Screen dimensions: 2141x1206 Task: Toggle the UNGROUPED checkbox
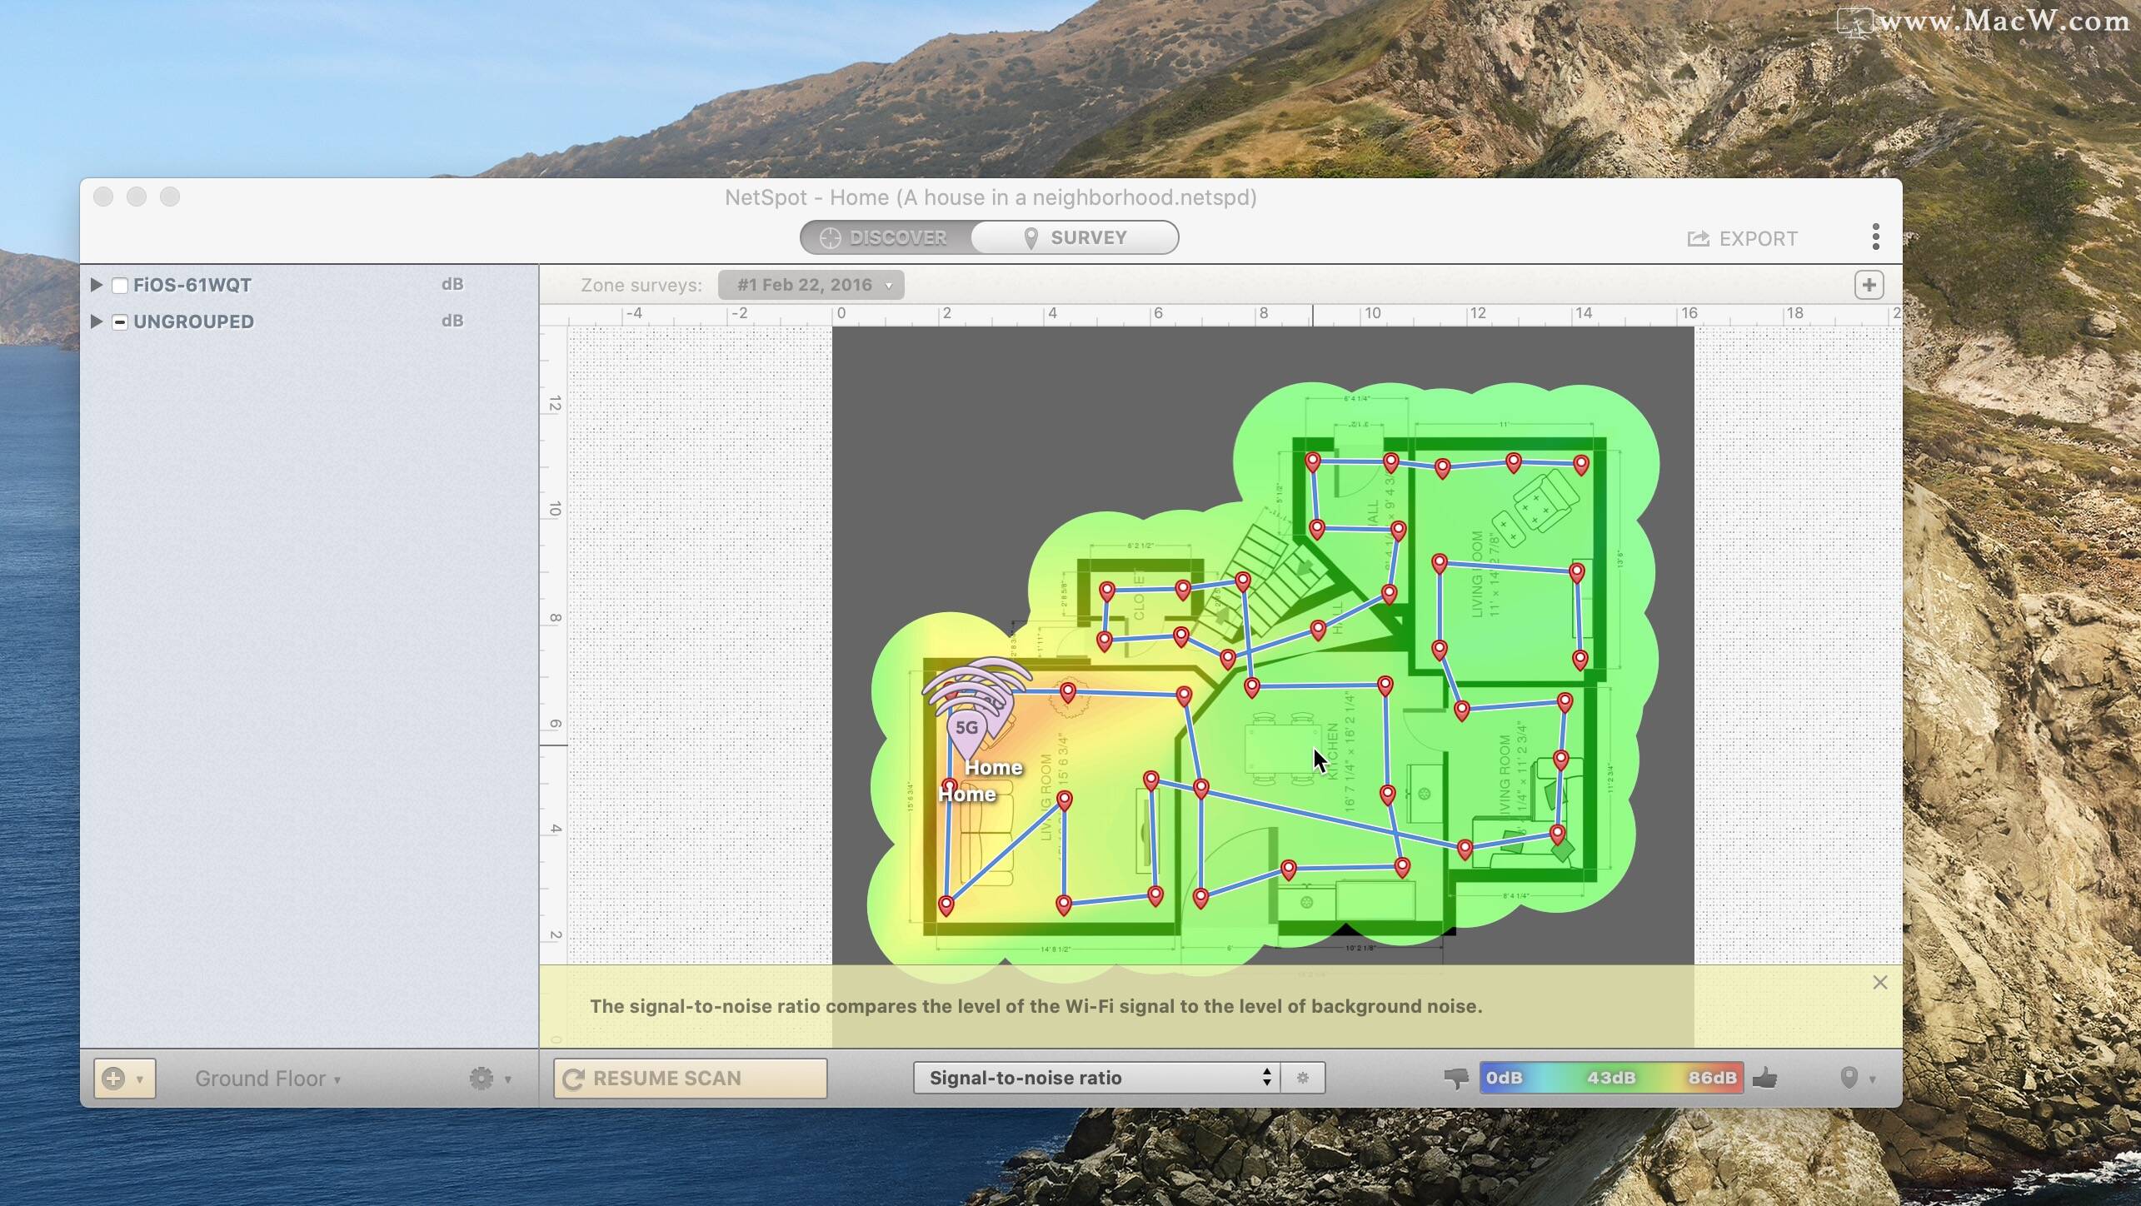click(x=120, y=322)
